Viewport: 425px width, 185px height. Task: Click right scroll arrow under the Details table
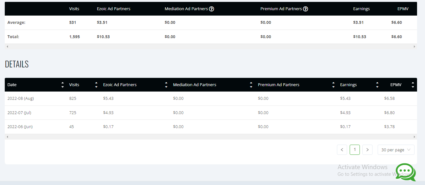[x=415, y=137]
